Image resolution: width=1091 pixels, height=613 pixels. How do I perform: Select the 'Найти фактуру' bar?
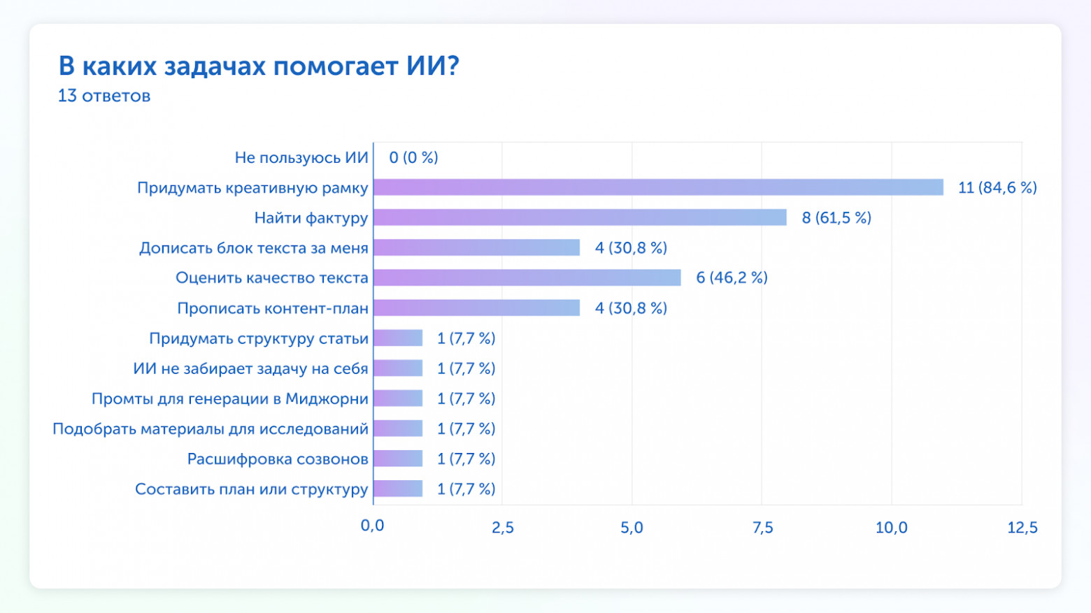tap(580, 217)
